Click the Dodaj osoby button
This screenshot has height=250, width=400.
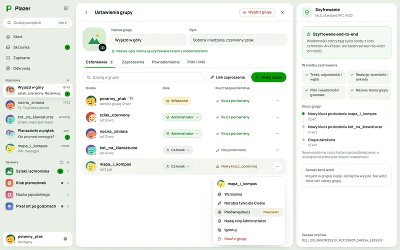pos(268,77)
